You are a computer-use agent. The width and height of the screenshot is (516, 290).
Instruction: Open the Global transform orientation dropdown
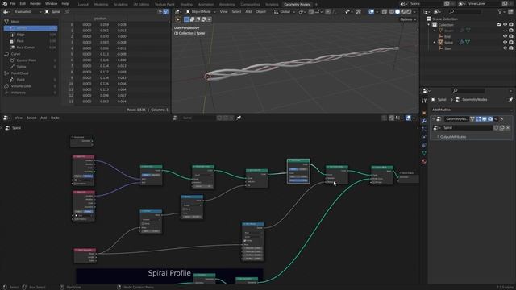[x=285, y=12]
